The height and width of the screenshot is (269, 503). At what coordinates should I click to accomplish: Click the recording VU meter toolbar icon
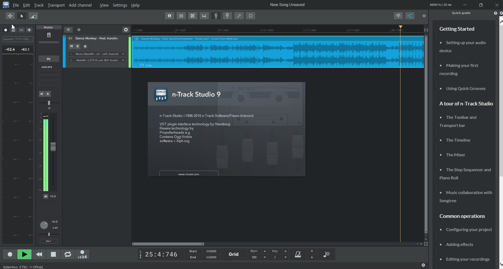pyautogui.click(x=216, y=16)
